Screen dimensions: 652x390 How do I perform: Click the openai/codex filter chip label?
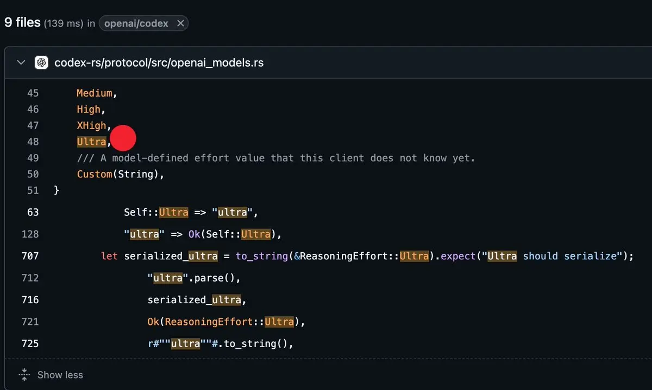[136, 23]
